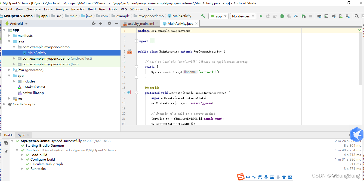Open the app run configuration dropdown

(219, 16)
